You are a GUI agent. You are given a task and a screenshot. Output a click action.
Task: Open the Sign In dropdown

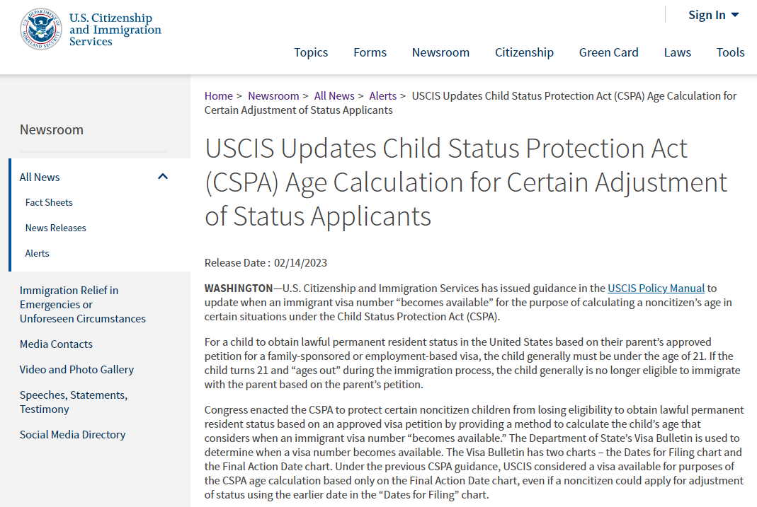(714, 15)
